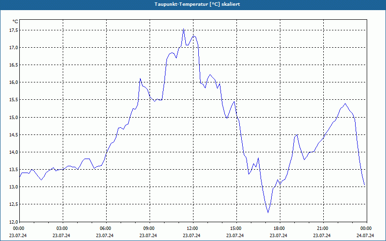Click the 15:00 time axis label
Screen dimensions: 386x241
[x=235, y=228]
